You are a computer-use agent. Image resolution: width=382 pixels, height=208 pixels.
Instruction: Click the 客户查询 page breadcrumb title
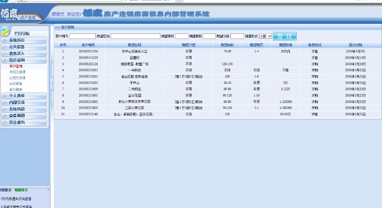(x=67, y=27)
